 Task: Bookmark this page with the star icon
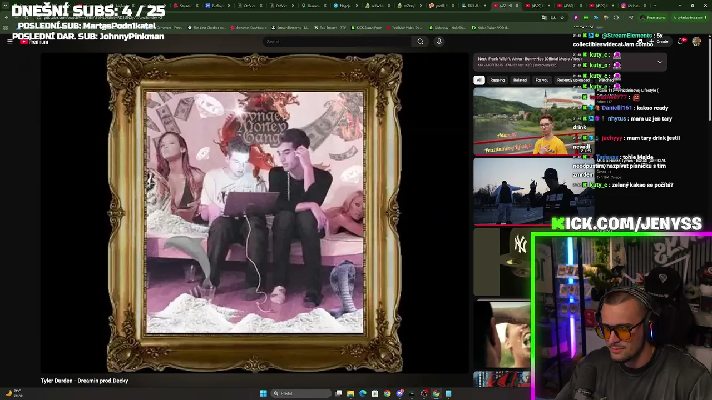point(562,18)
